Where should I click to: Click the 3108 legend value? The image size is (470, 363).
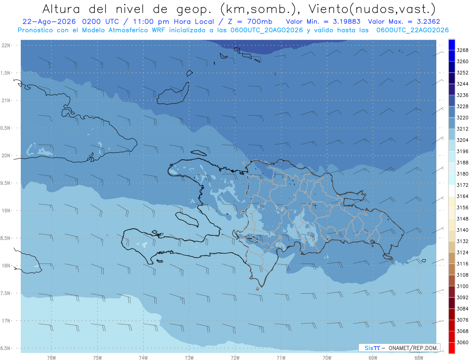click(463, 275)
